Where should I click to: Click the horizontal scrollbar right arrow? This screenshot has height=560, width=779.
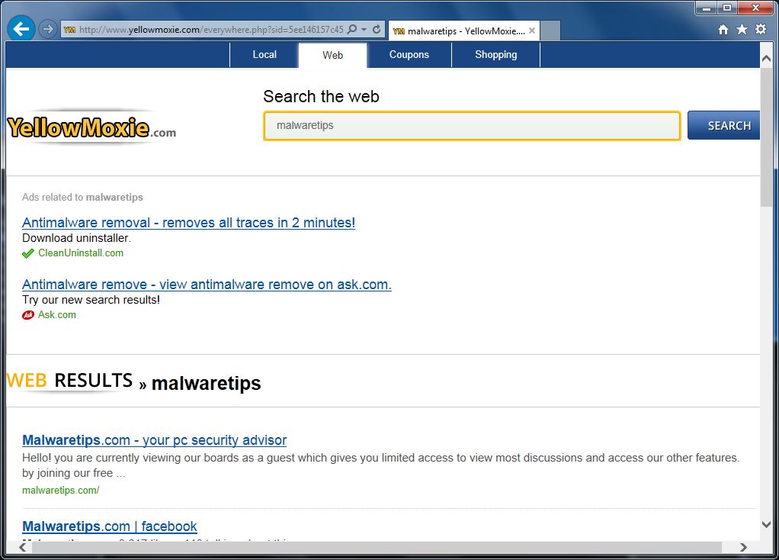743,547
